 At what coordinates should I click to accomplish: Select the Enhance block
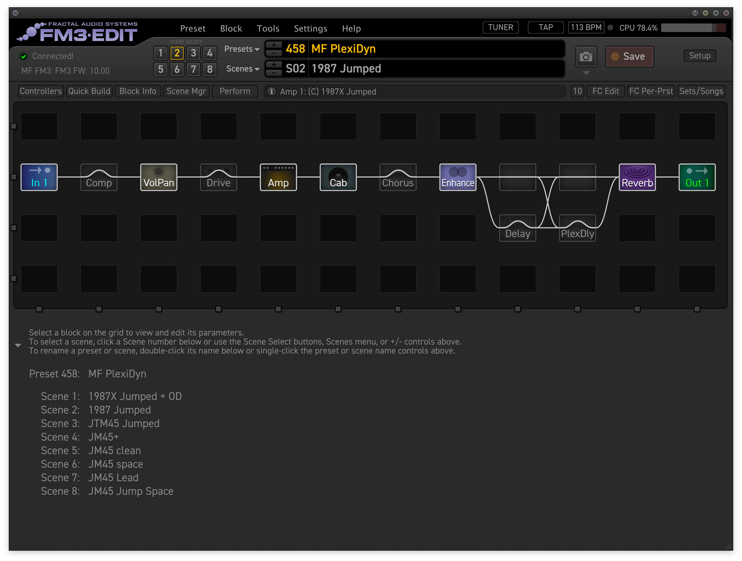(x=458, y=177)
